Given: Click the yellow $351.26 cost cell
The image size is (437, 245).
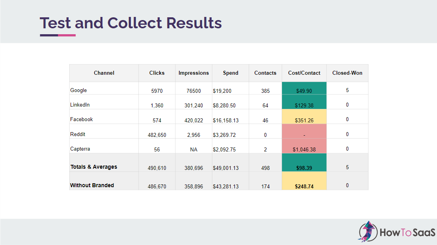Looking at the screenshot, I should [304, 116].
